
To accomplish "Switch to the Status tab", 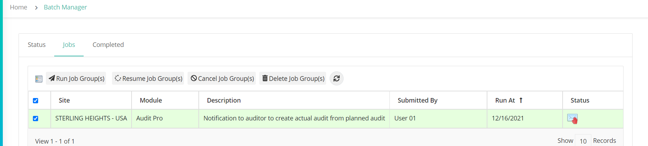I will (37, 45).
